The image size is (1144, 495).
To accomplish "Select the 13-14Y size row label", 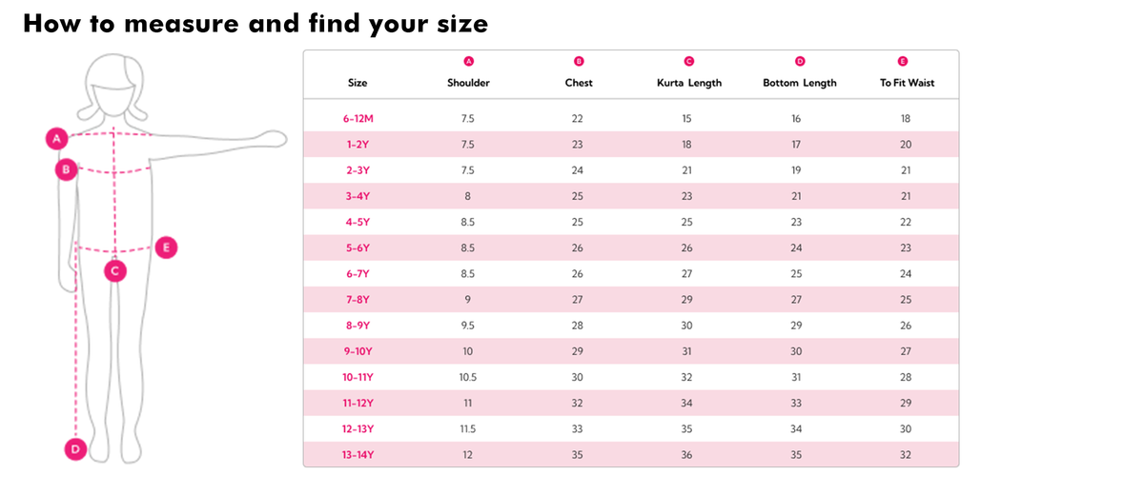I will click(x=357, y=455).
